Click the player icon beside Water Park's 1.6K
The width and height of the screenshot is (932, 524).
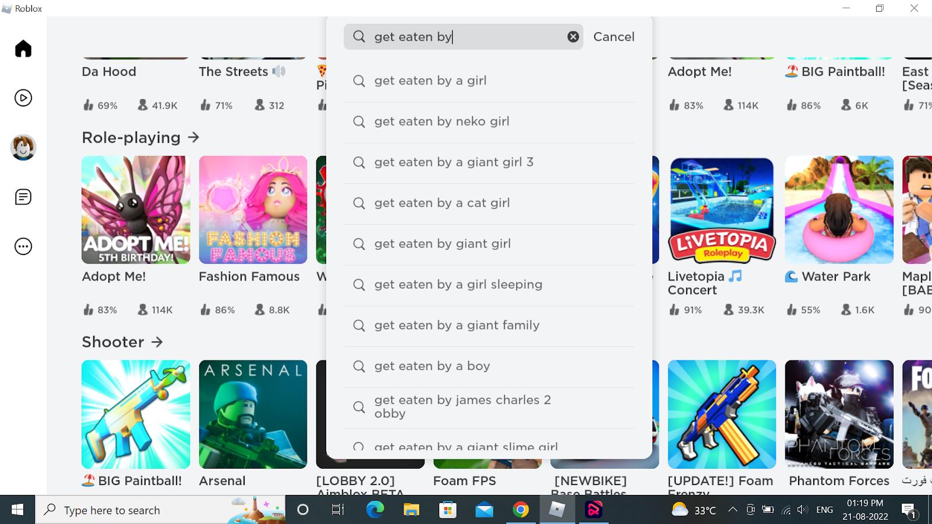(846, 309)
